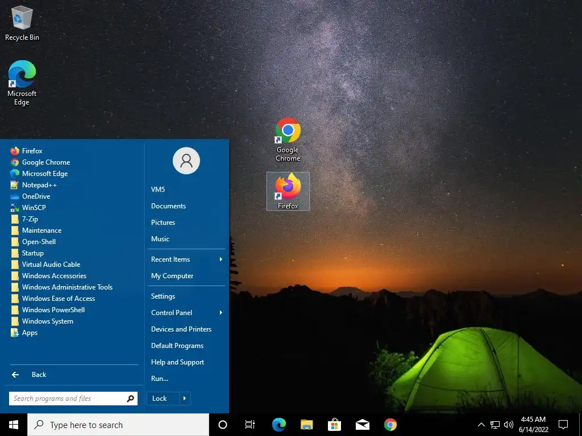
Task: Click the Lock button
Action: click(x=163, y=399)
